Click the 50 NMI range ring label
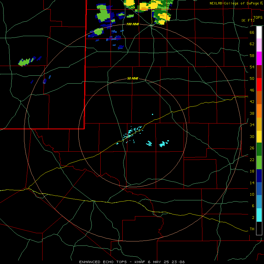 click(133, 78)
